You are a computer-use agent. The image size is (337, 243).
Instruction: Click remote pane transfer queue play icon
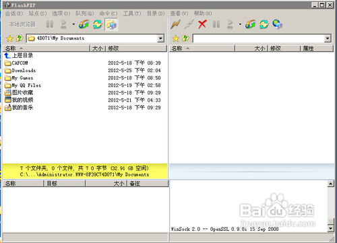[230, 24]
